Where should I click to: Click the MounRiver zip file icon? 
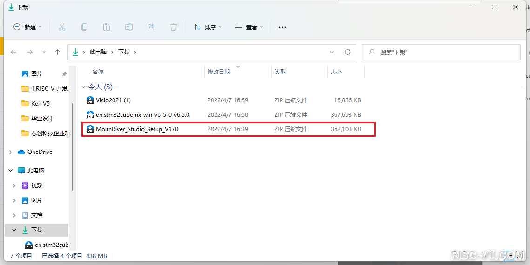(x=90, y=129)
